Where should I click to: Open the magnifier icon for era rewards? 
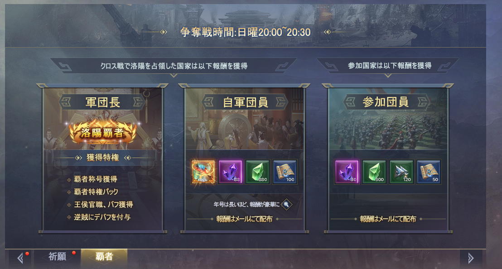click(286, 204)
